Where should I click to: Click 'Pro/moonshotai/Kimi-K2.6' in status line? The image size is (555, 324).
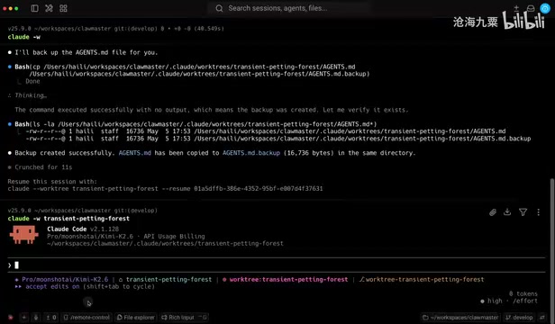(65, 279)
